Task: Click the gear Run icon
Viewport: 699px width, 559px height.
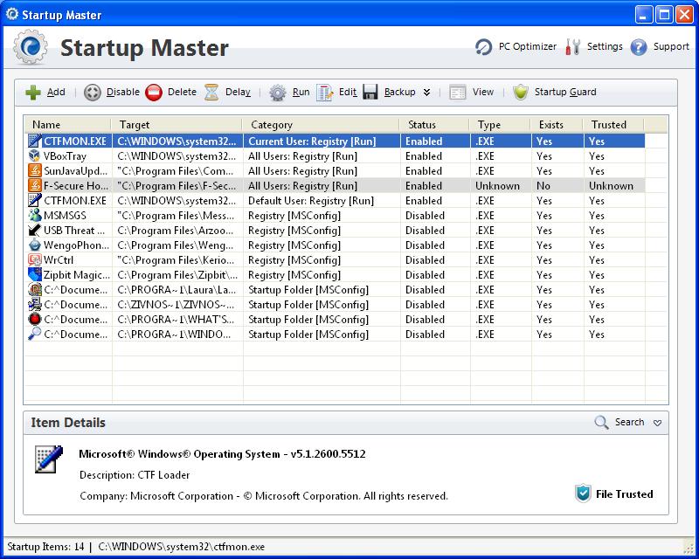Action: coord(278,93)
